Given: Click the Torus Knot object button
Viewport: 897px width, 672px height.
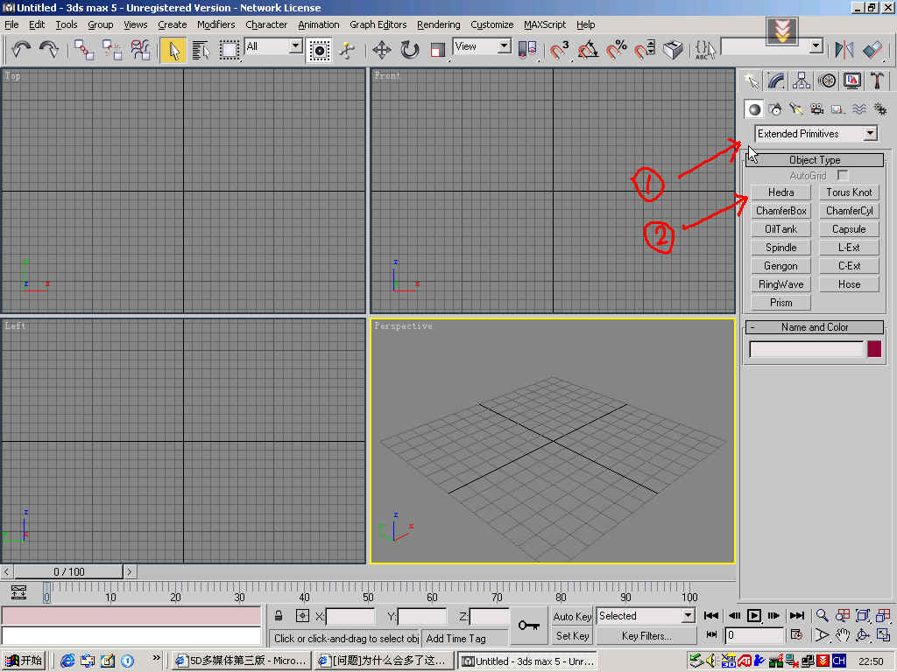Looking at the screenshot, I should 849,192.
